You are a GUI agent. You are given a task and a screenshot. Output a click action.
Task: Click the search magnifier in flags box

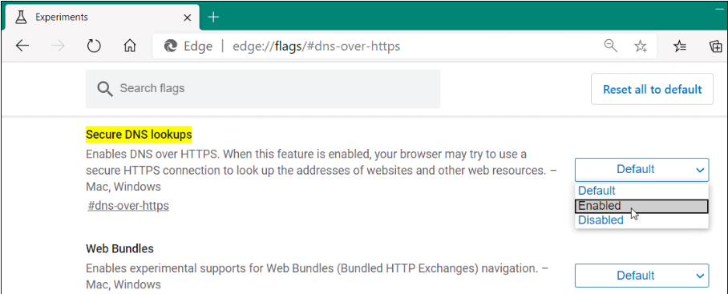pyautogui.click(x=105, y=89)
